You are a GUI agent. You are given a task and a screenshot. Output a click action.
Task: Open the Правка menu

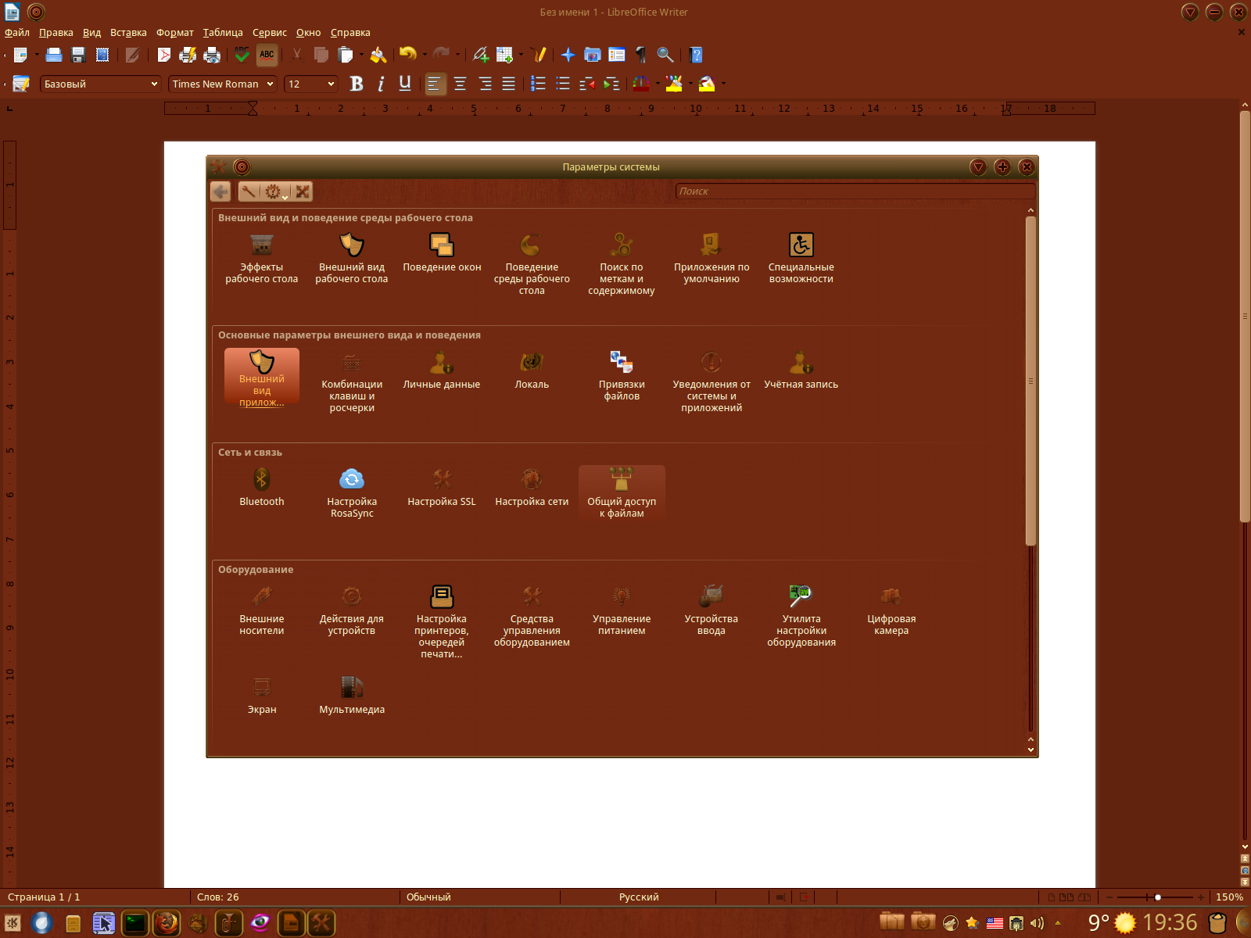click(56, 33)
